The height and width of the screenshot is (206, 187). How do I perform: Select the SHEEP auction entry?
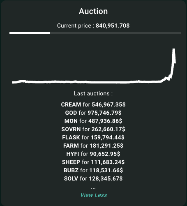tap(93, 162)
